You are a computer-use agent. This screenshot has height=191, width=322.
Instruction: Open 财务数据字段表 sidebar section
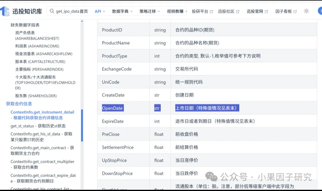pyautogui.click(x=25, y=25)
